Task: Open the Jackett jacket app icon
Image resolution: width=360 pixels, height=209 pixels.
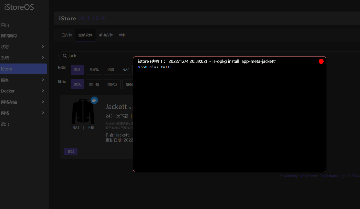Action: [x=83, y=111]
